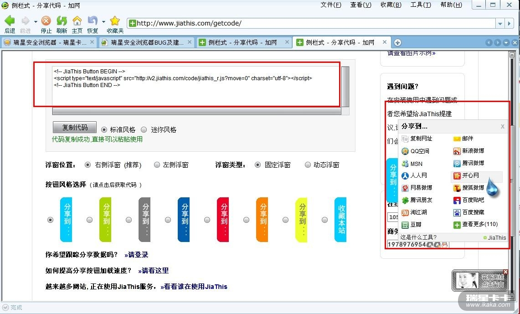Click the Stop (停止) toolbar icon
Screen dimensions: 520x314
pyautogui.click(x=46, y=21)
